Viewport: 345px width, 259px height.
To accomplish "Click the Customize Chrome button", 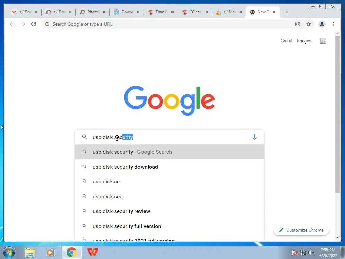I will (x=301, y=230).
